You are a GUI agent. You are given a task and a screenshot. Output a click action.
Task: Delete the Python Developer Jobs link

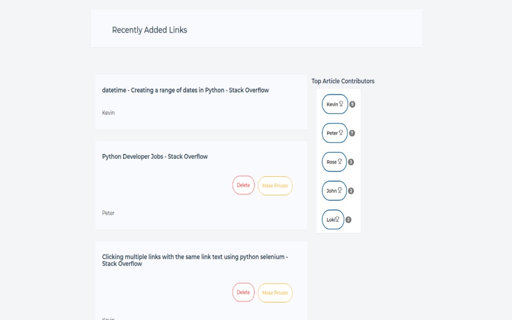[243, 185]
